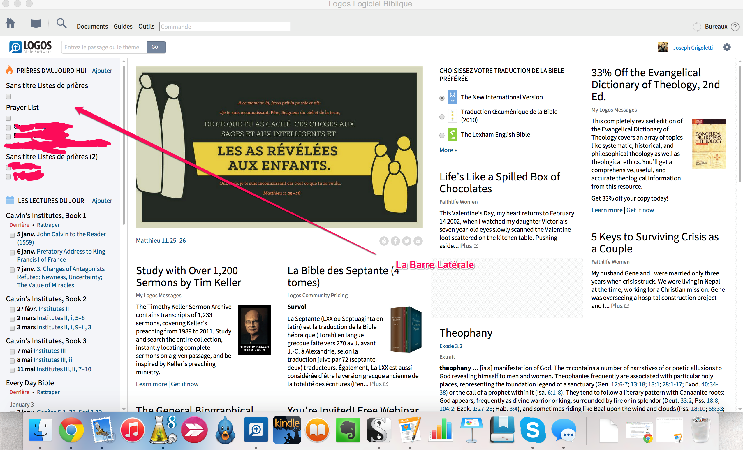Check the 5 janv. John Calvin reading
This screenshot has width=743, height=450.
click(x=12, y=235)
